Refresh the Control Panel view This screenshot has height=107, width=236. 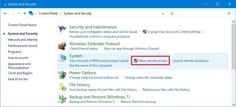[172, 13]
